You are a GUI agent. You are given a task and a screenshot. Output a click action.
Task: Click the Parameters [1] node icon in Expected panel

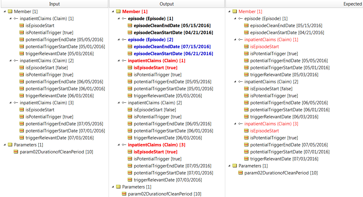click(x=234, y=166)
